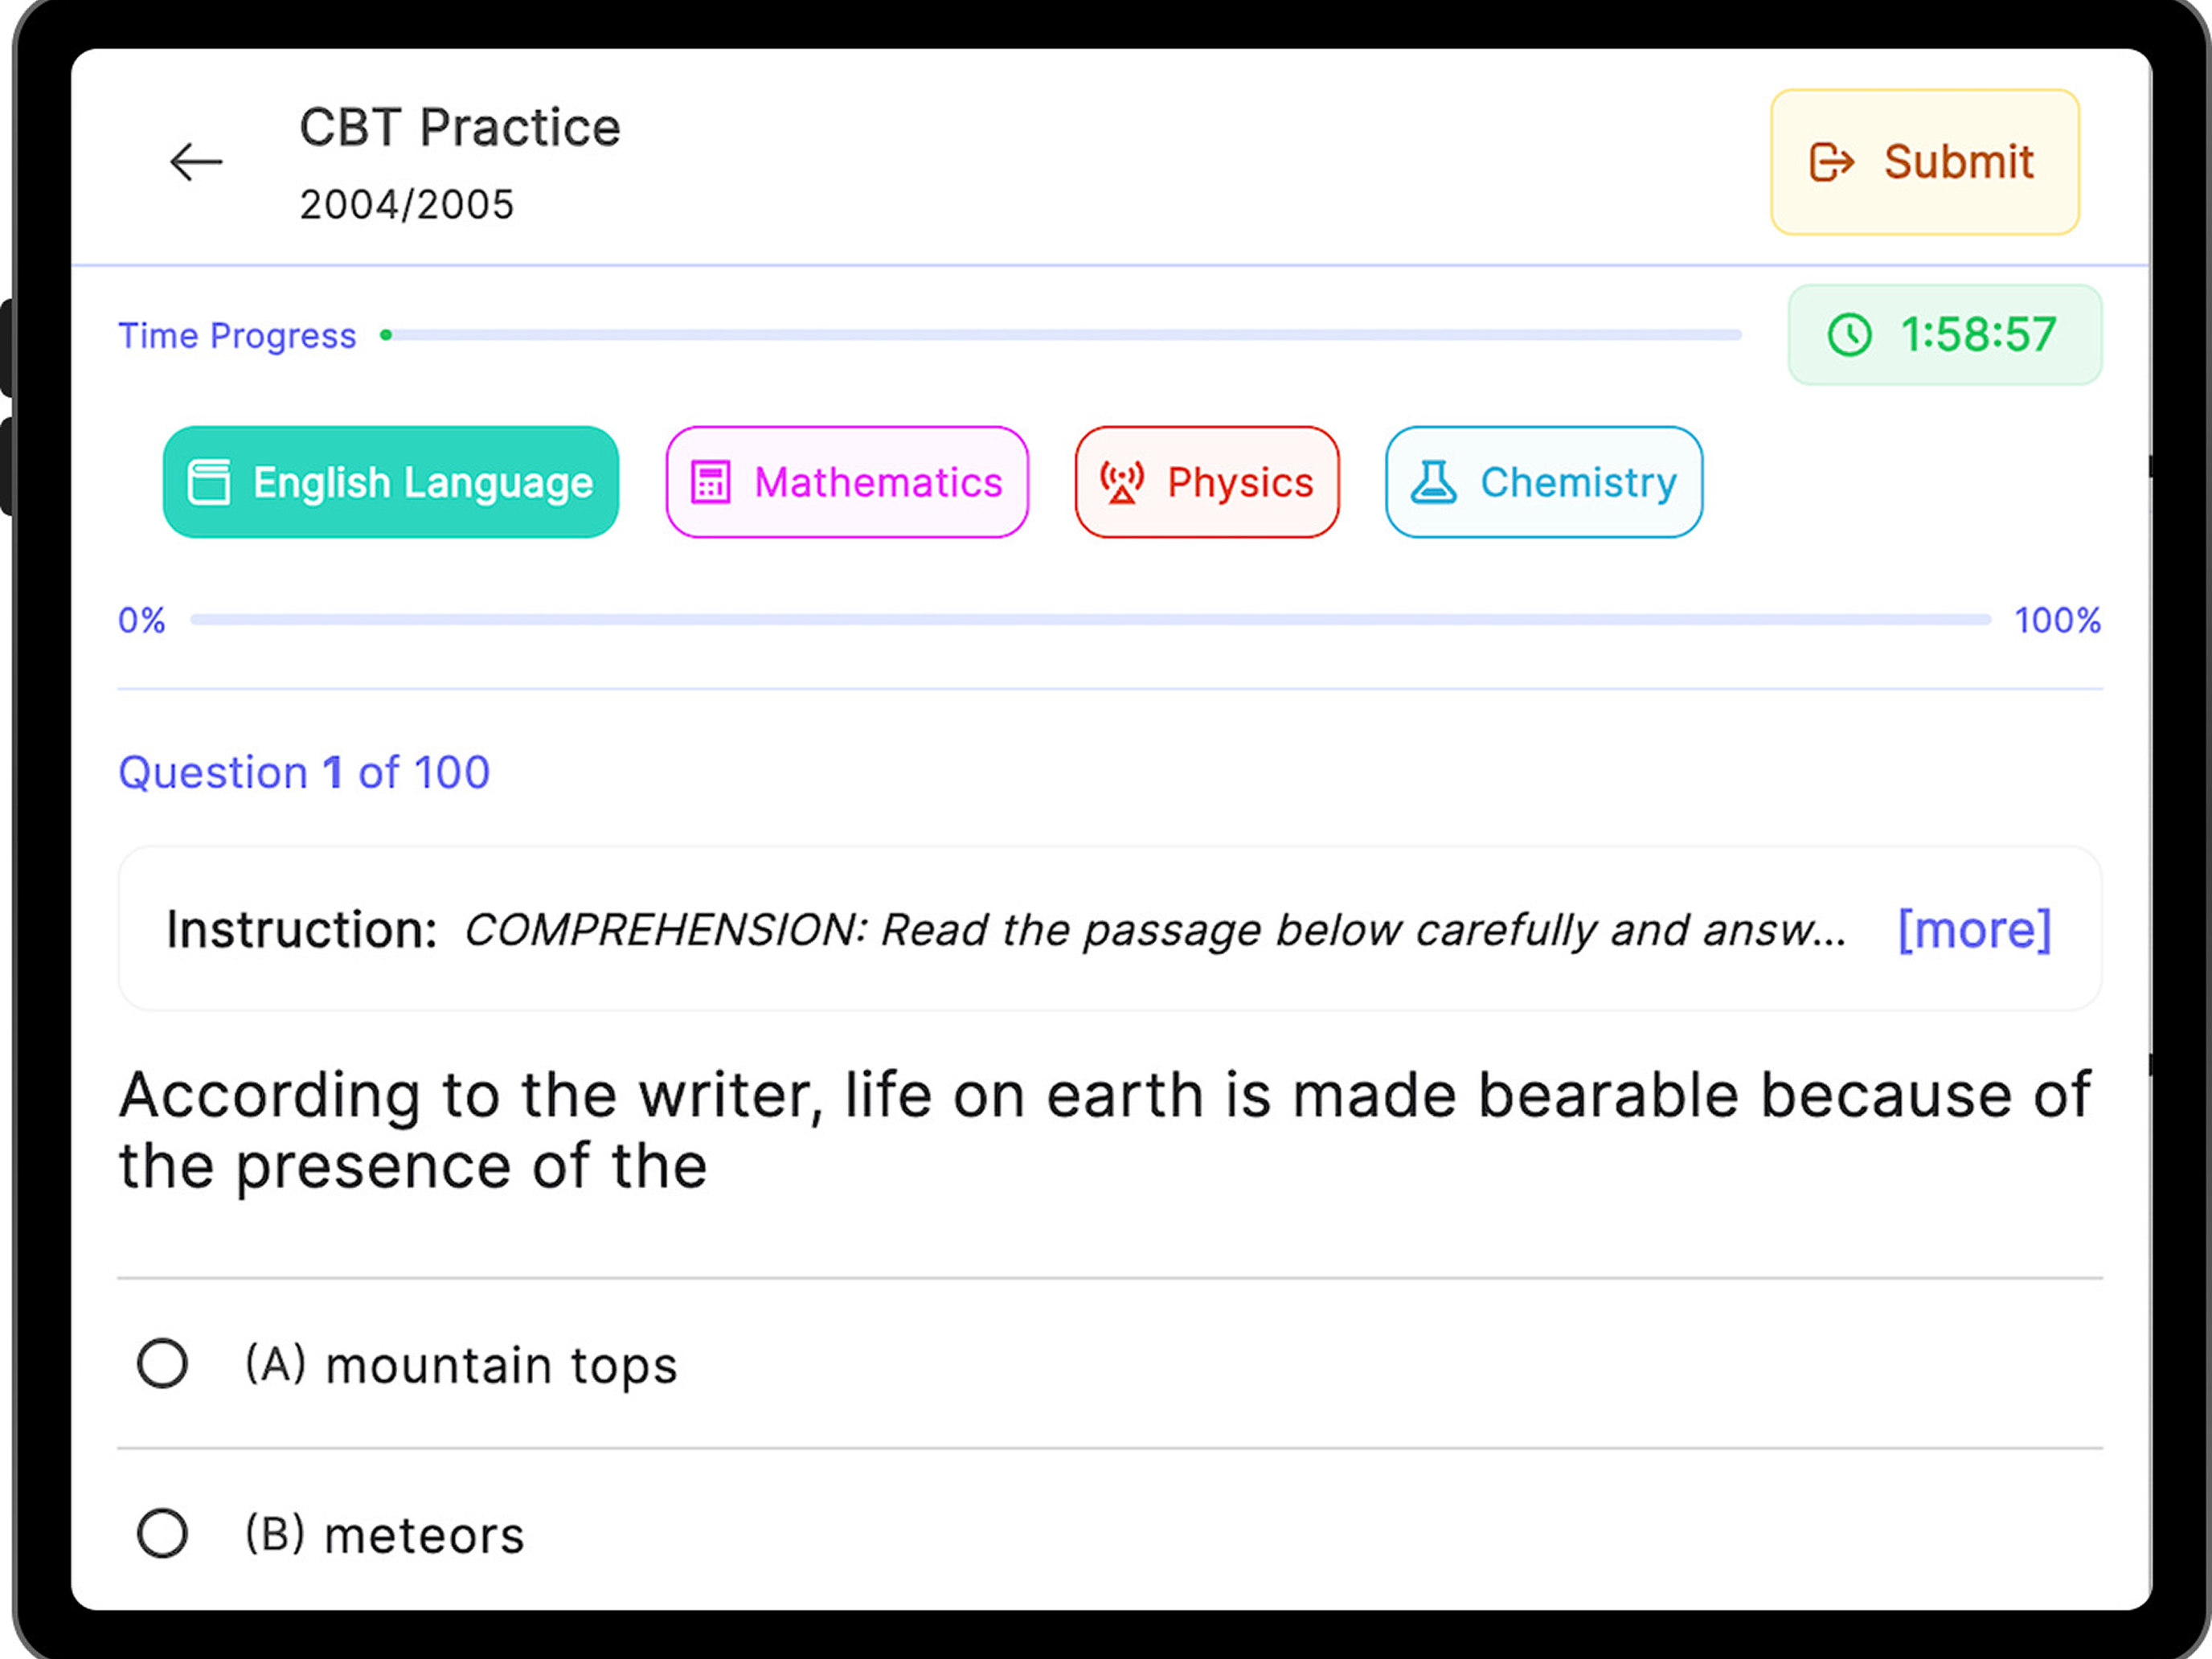Screen dimensions: 2212x1659
Task: Click the question progress bar from 0% to 100%
Action: tap(1090, 620)
